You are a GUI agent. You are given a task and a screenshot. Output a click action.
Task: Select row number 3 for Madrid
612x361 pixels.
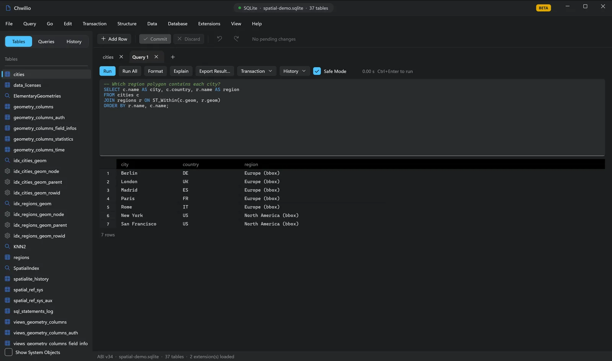[108, 190]
